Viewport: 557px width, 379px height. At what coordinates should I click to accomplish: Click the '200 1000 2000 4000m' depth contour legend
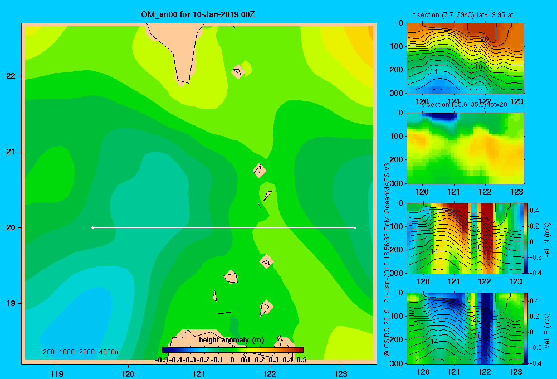click(81, 352)
